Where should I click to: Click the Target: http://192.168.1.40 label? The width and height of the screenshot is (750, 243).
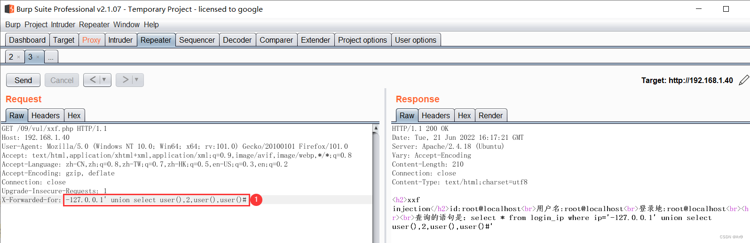tap(687, 80)
